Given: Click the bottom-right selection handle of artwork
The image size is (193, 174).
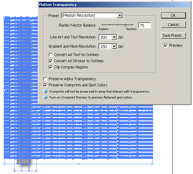Looking at the screenshot, I should pos(152,164).
